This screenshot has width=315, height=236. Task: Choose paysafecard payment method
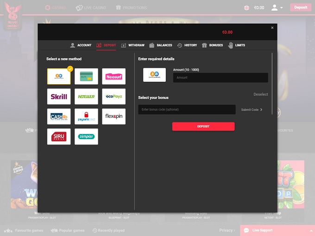[86, 116]
